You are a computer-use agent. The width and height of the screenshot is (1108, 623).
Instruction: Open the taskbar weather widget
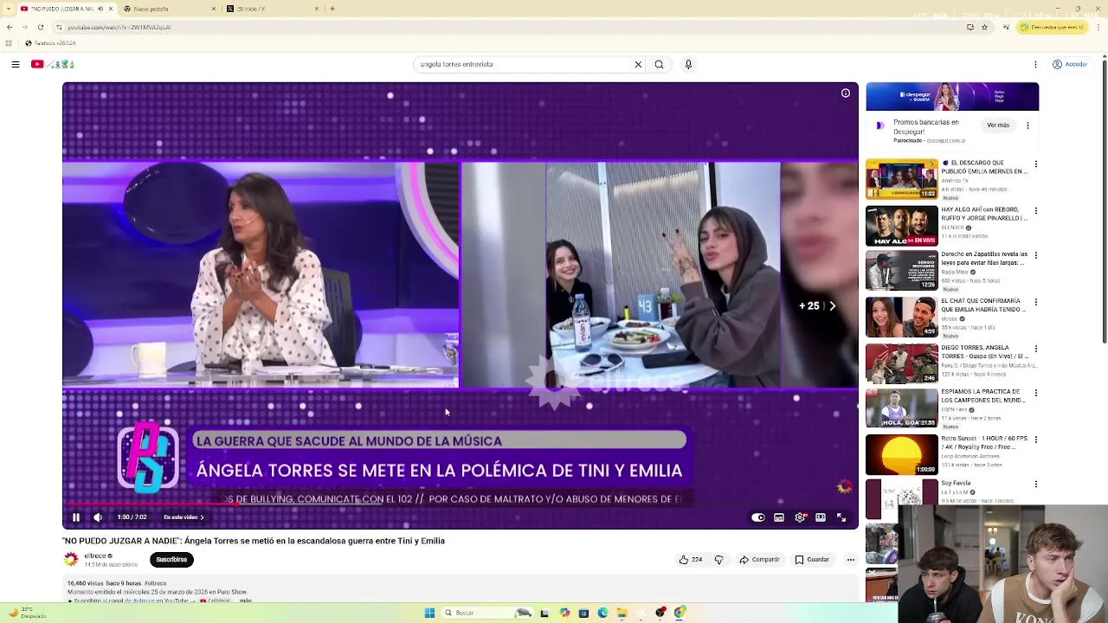pos(26,613)
